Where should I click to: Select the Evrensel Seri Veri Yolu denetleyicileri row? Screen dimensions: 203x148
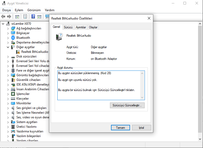coord(30,61)
